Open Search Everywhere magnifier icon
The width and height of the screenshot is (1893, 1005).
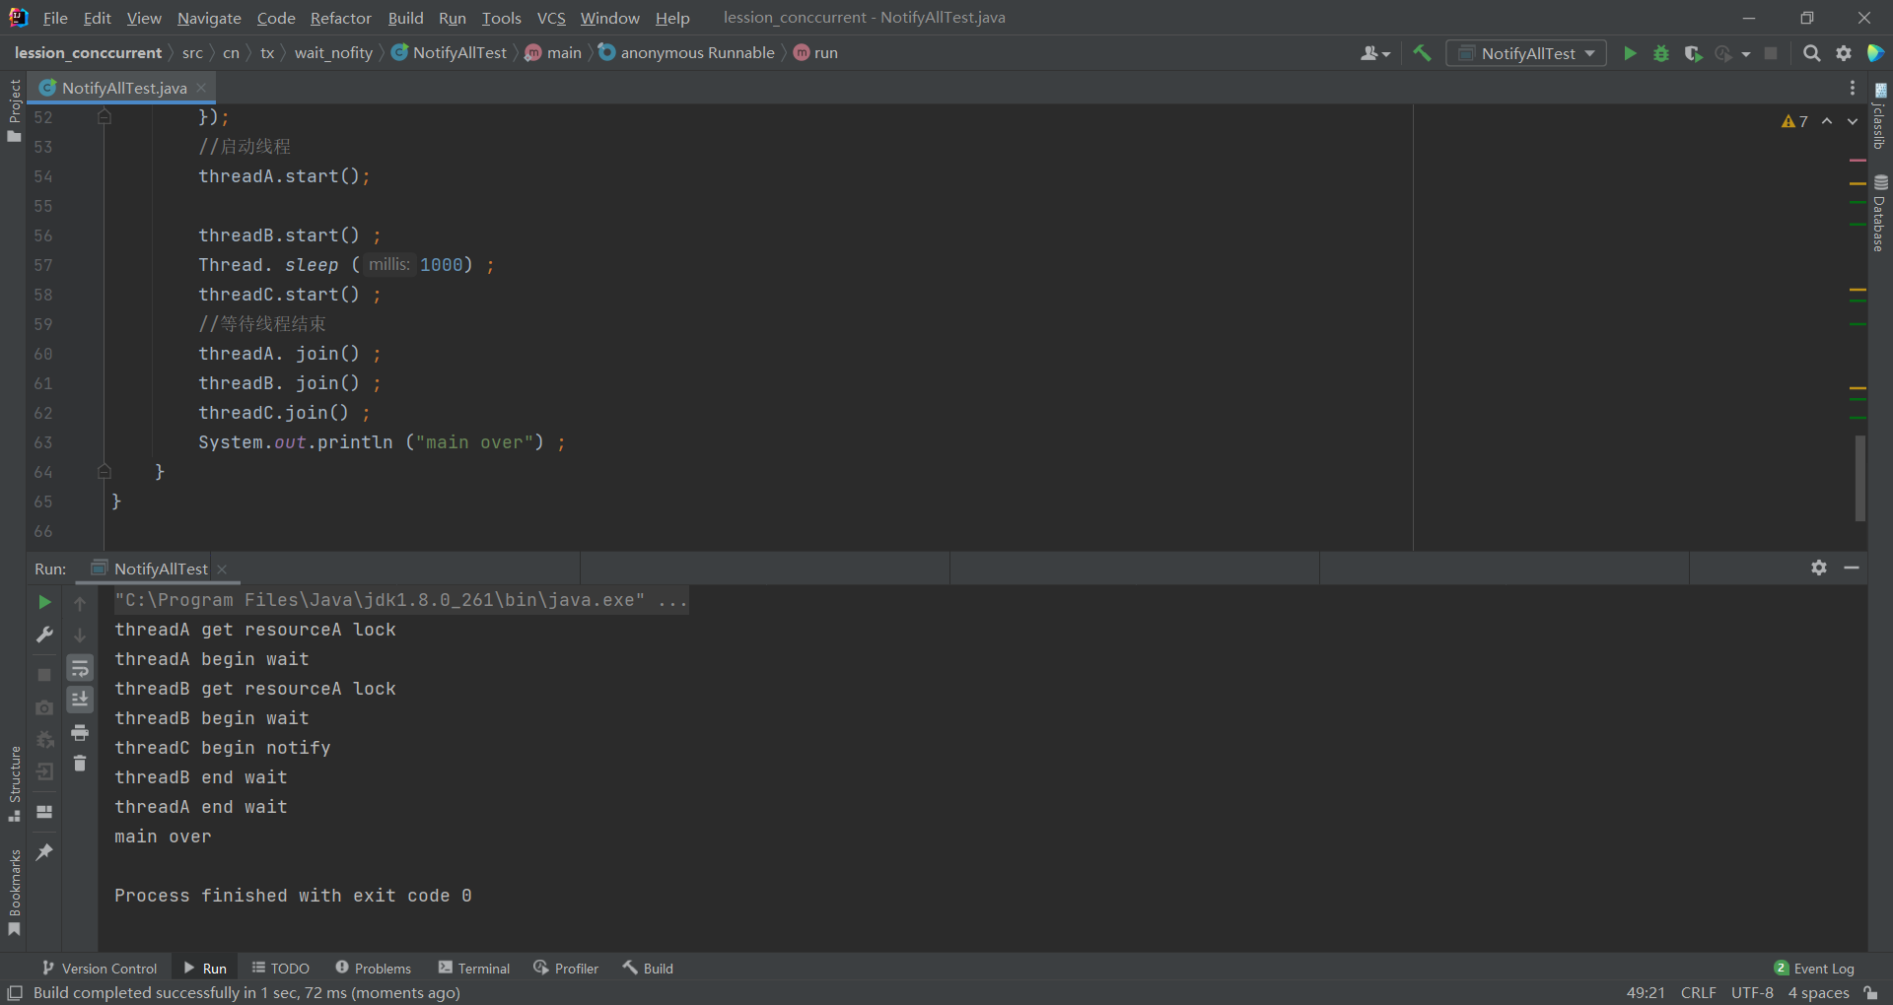1811,53
